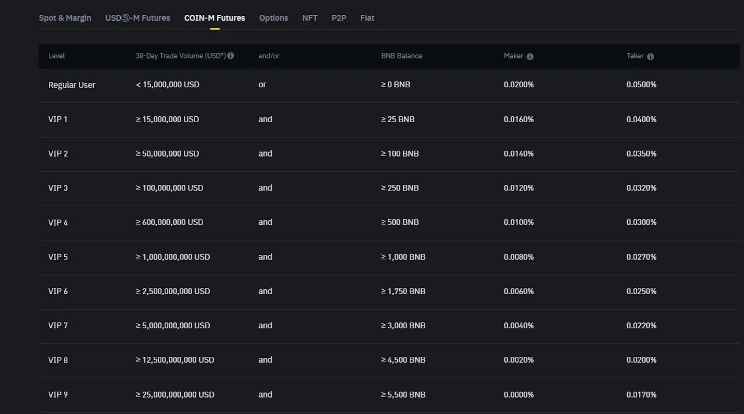Image resolution: width=744 pixels, height=414 pixels.
Task: Click VIP 5 taker fee 0.0270%
Action: 641,257
